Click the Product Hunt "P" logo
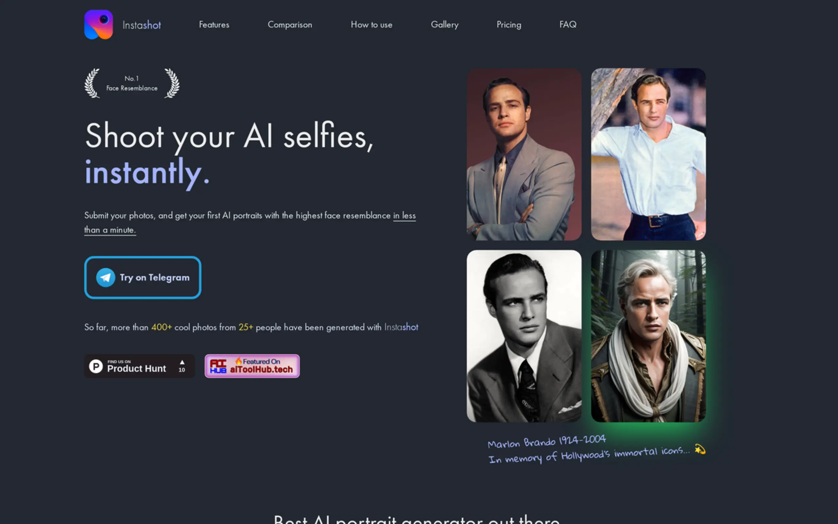838x524 pixels. click(96, 366)
